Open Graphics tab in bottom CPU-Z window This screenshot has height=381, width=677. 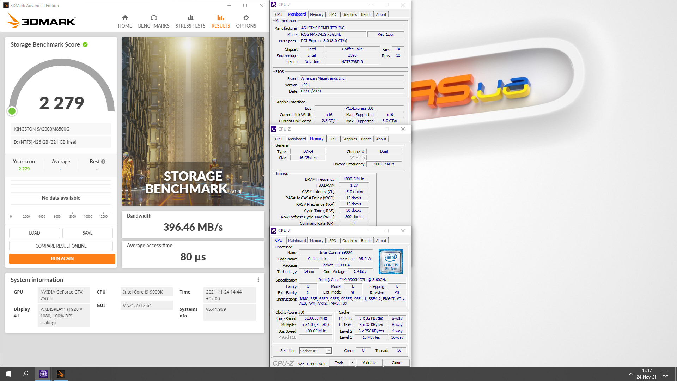[x=350, y=241]
